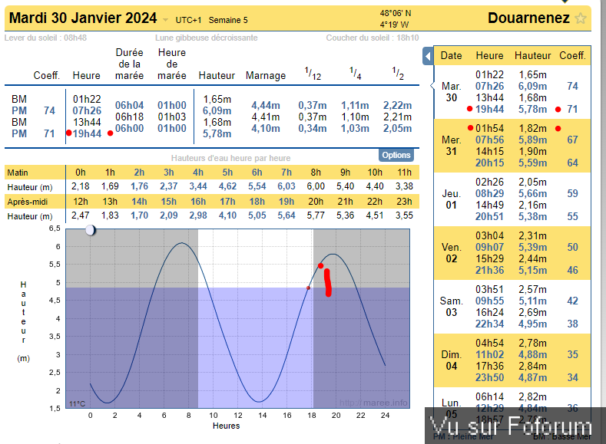Collapse the side tide table with arrow

point(428,56)
